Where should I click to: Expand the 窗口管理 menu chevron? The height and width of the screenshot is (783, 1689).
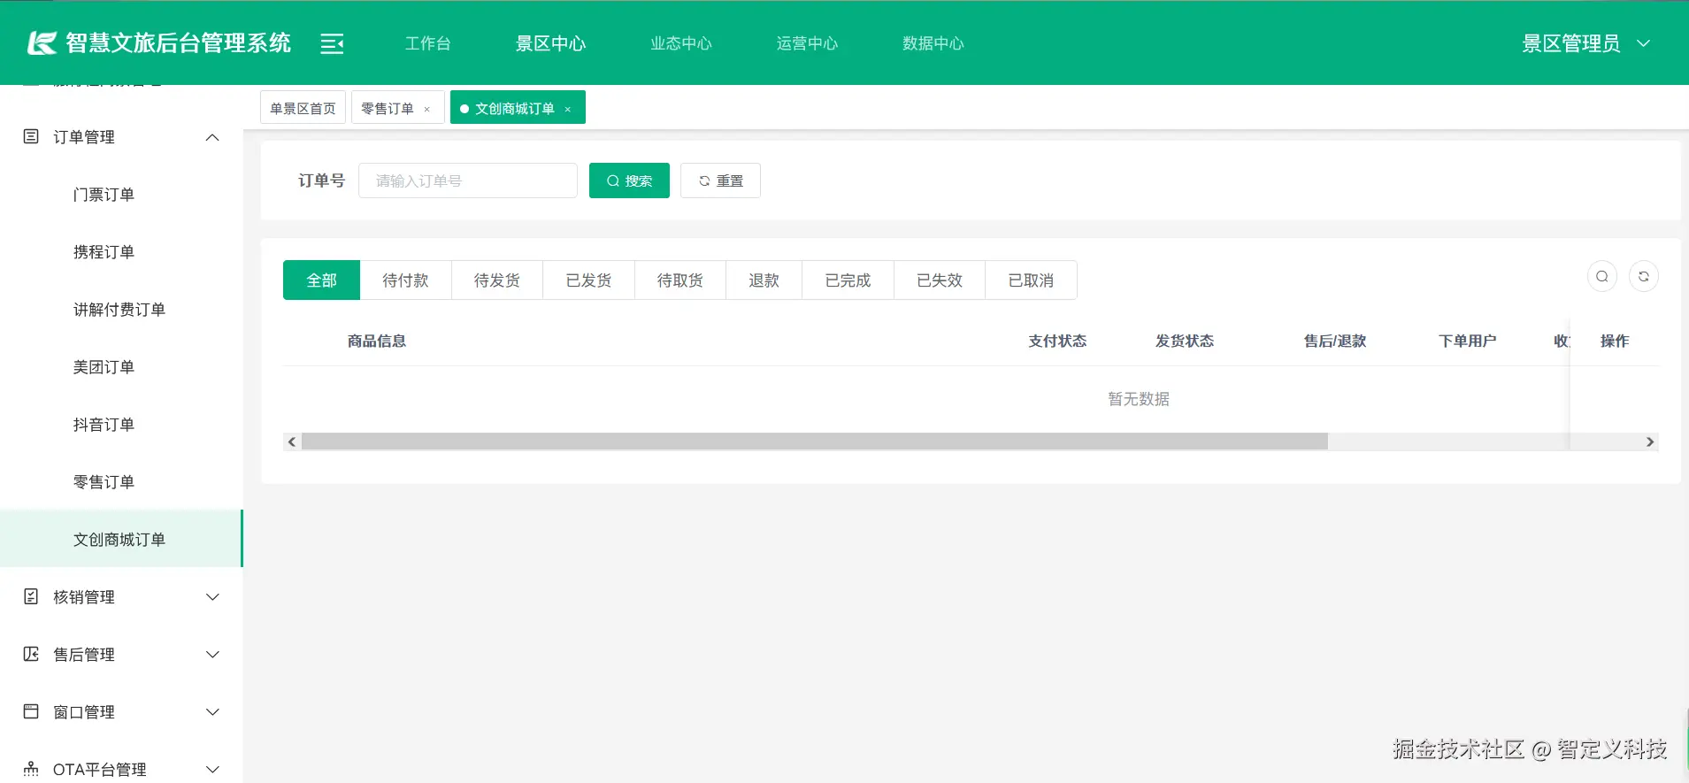[212, 712]
